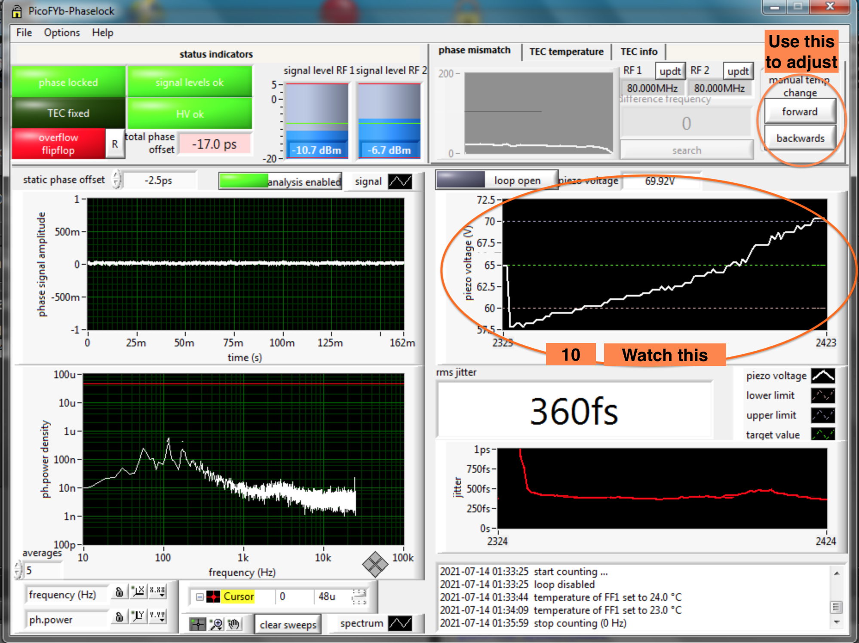The width and height of the screenshot is (859, 643).
Task: Click the forward temp change button
Action: (x=800, y=111)
